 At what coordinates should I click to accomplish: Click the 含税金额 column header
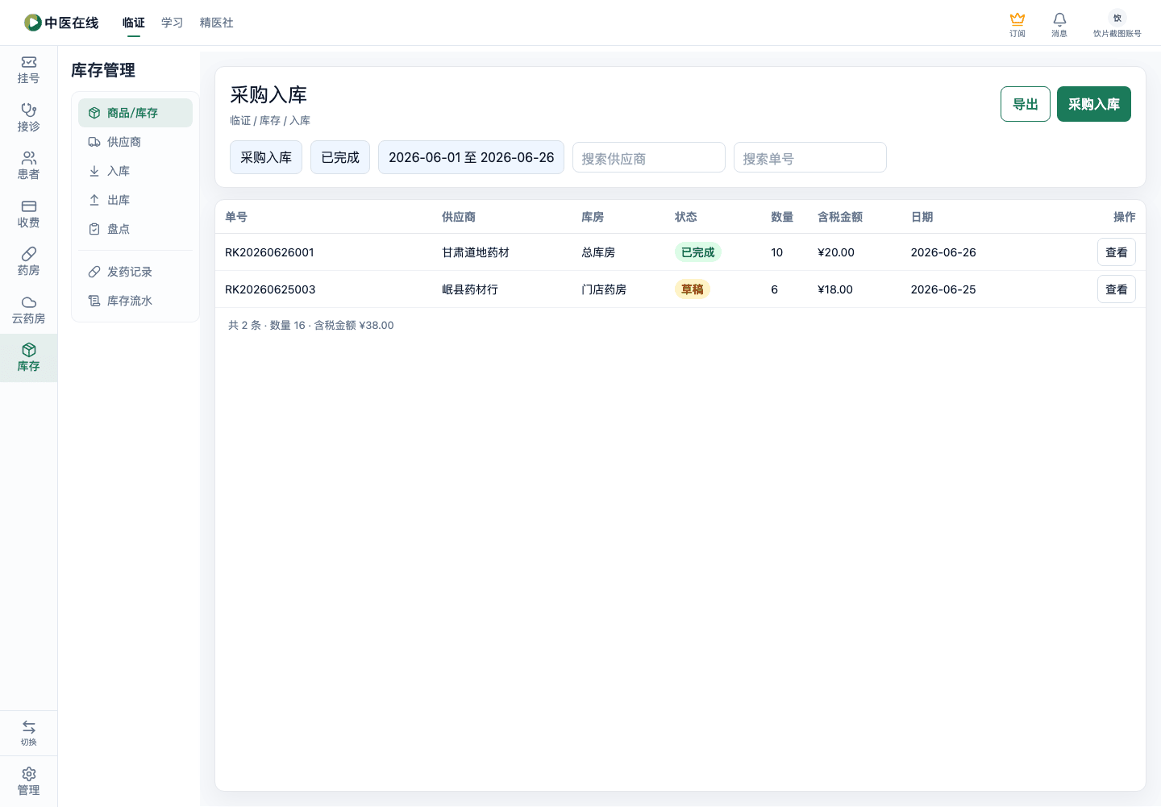pyautogui.click(x=840, y=217)
